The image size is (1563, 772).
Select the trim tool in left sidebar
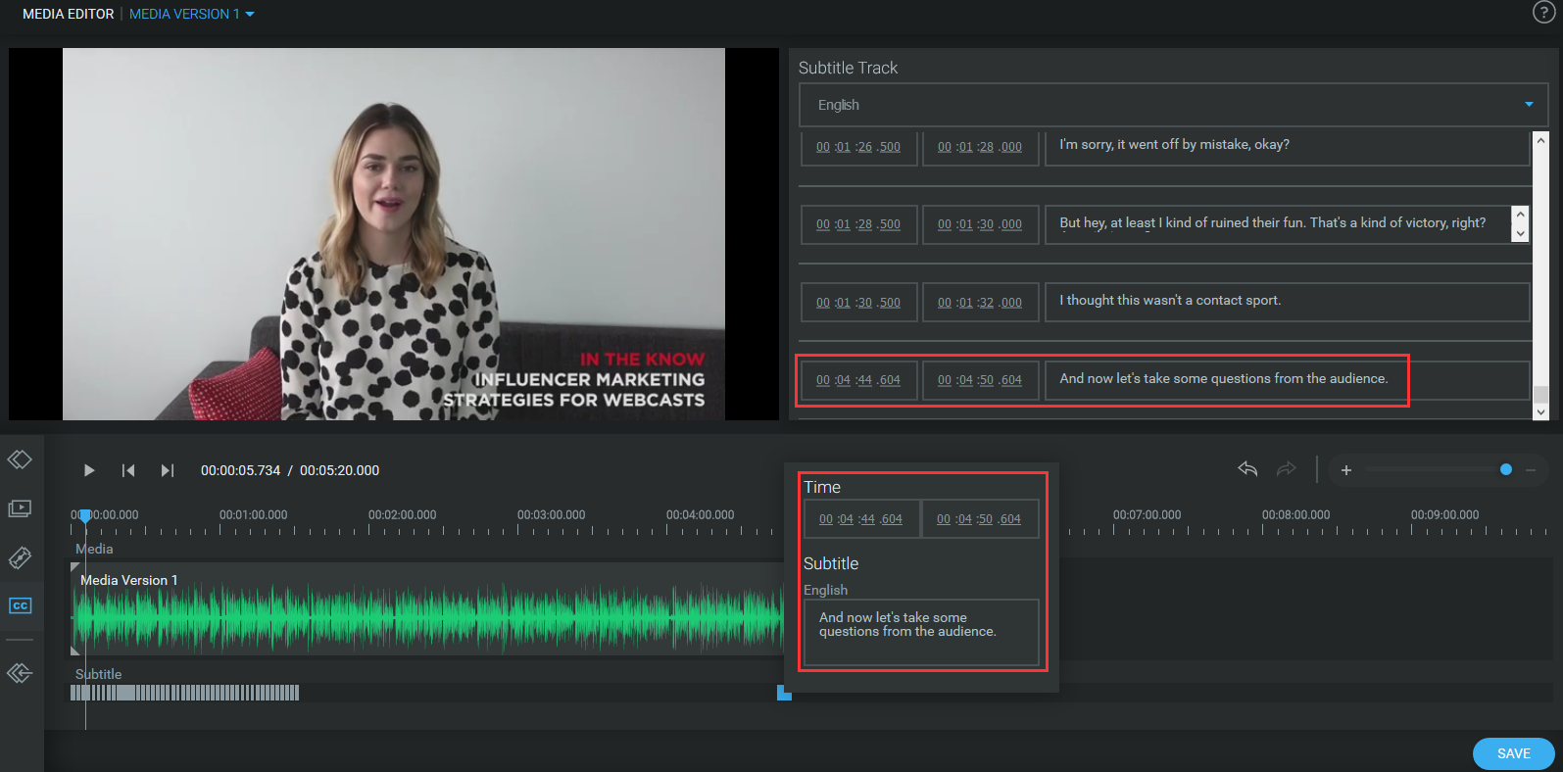pyautogui.click(x=21, y=459)
